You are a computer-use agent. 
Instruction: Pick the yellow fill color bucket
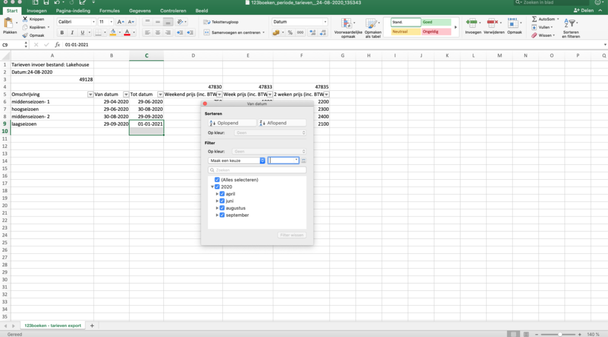click(x=113, y=33)
